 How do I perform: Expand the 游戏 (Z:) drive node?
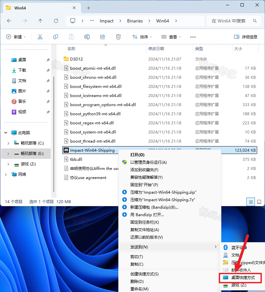coord(8,164)
